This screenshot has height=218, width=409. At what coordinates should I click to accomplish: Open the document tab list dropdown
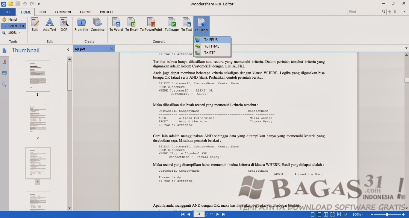(406, 48)
